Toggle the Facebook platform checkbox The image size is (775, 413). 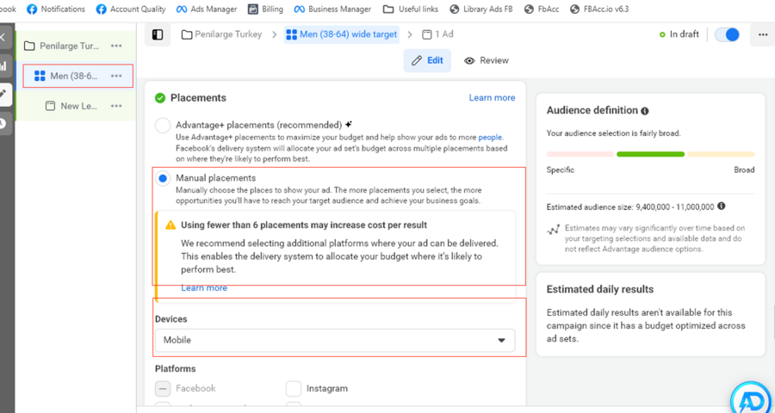[163, 389]
